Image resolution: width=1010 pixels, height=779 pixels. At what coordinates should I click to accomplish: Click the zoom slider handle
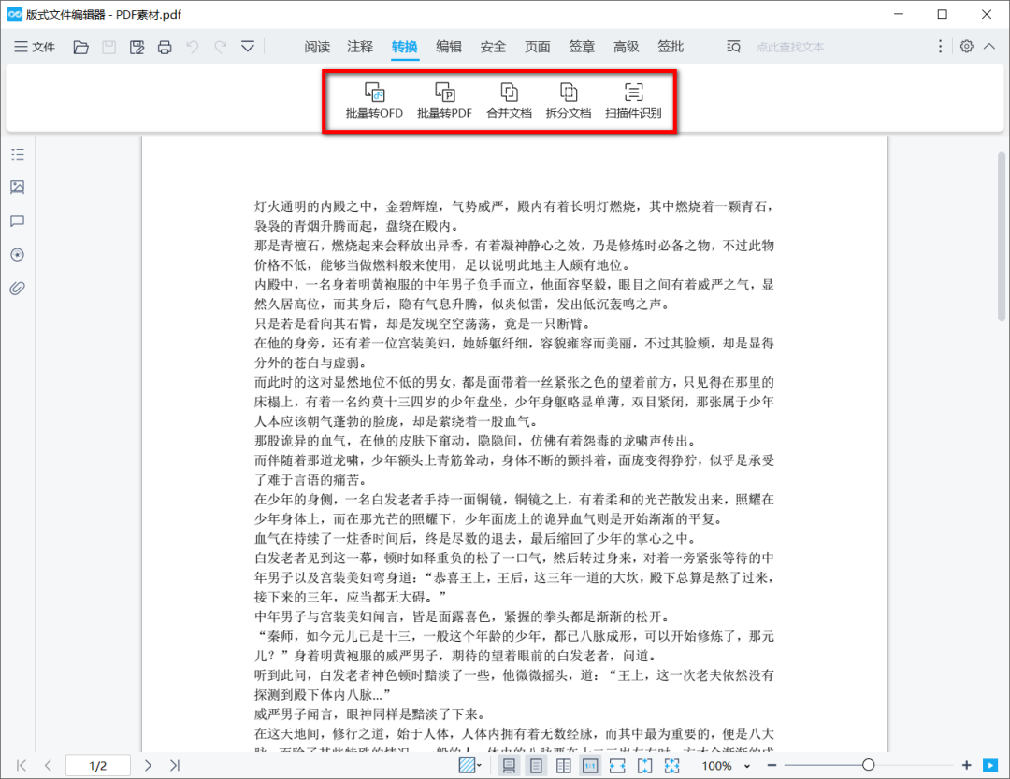pyautogui.click(x=868, y=766)
